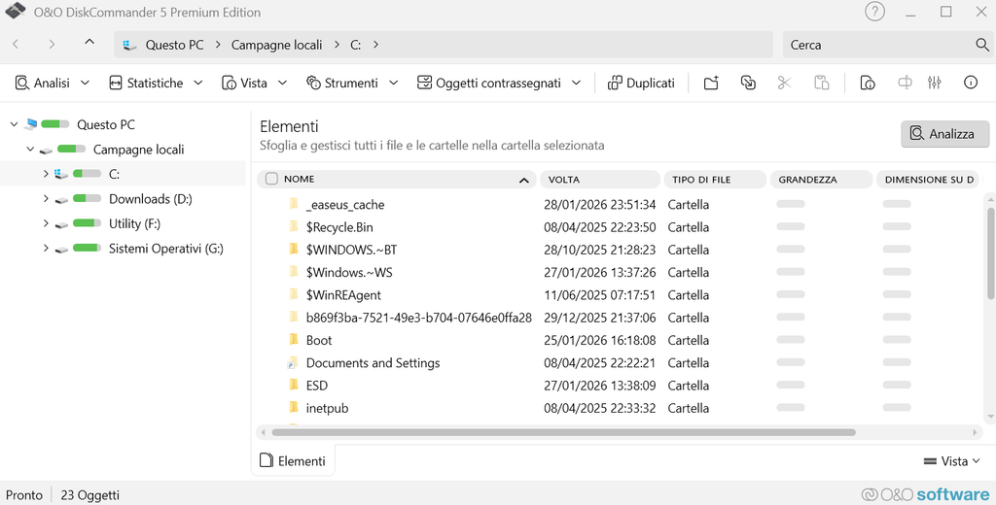Select Sistemi Operativi (G:) in the tree
This screenshot has width=996, height=505.
pos(165,248)
